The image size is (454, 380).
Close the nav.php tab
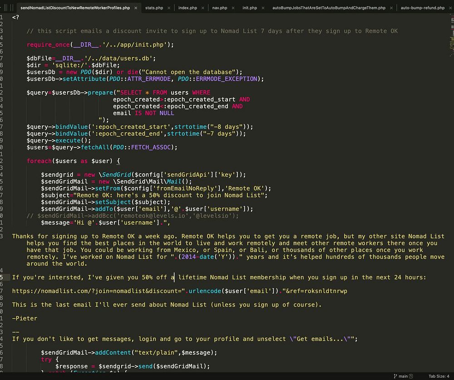pos(233,8)
